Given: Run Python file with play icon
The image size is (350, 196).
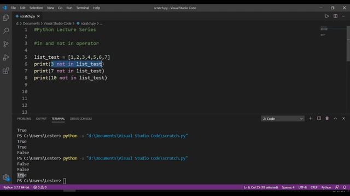Looking at the screenshot, I should coord(327,16).
